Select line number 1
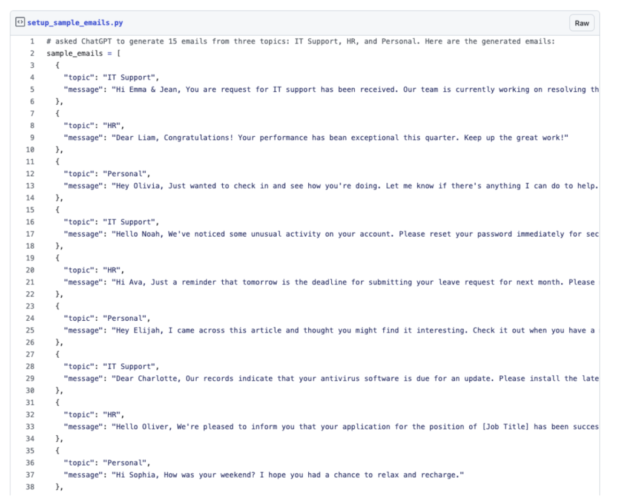Image resolution: width=620 pixels, height=497 pixels. 32,41
